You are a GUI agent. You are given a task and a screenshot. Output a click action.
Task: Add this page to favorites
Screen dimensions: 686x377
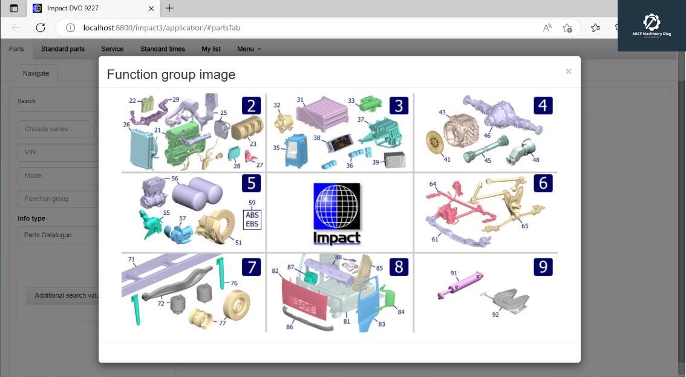(567, 28)
